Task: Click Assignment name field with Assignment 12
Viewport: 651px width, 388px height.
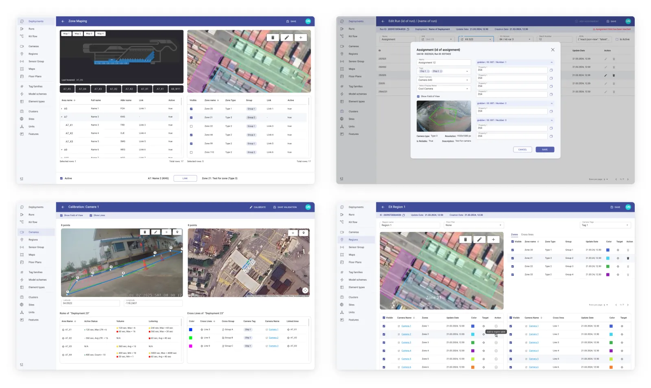Action: (444, 62)
